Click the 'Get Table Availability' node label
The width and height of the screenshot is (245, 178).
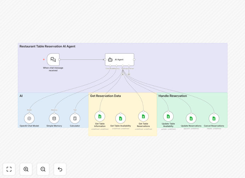[x=120, y=126]
